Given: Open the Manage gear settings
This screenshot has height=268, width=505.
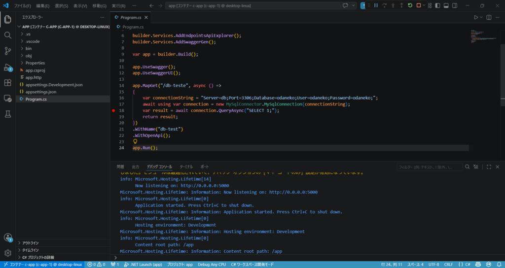Looking at the screenshot, I should tap(8, 253).
